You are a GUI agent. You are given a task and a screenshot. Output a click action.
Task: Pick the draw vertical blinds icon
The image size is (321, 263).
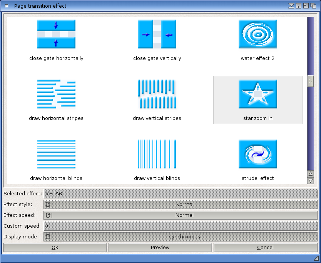[x=157, y=154]
